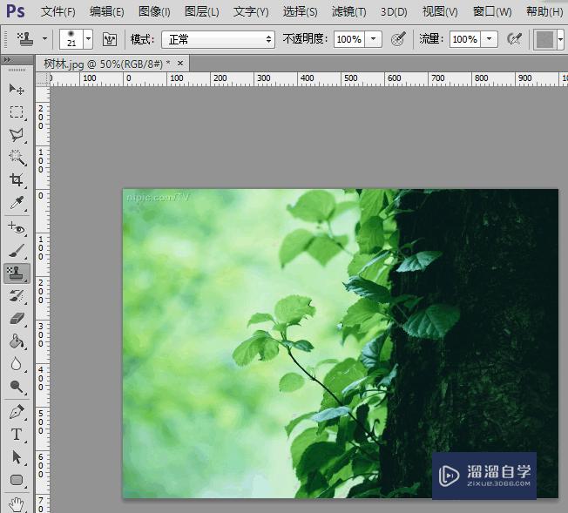Screen dimensions: 568x513
Task: Select the Eraser tool
Action: (17, 319)
